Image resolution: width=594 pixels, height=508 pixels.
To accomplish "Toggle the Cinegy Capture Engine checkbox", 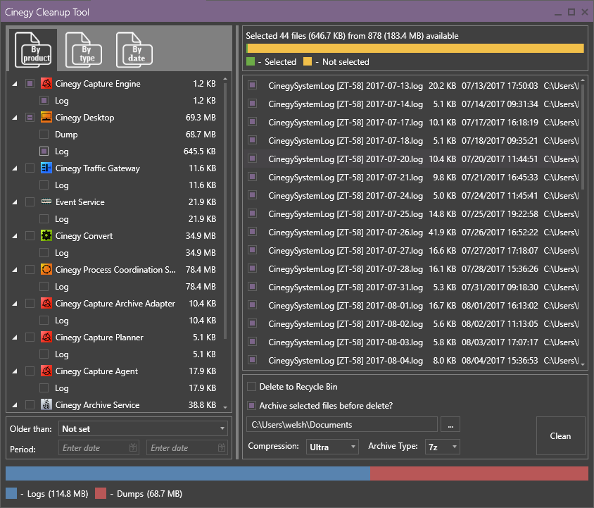I will (30, 83).
